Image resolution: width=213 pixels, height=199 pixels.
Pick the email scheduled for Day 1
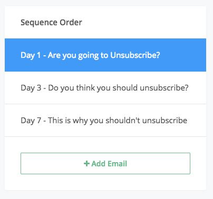tap(105, 55)
